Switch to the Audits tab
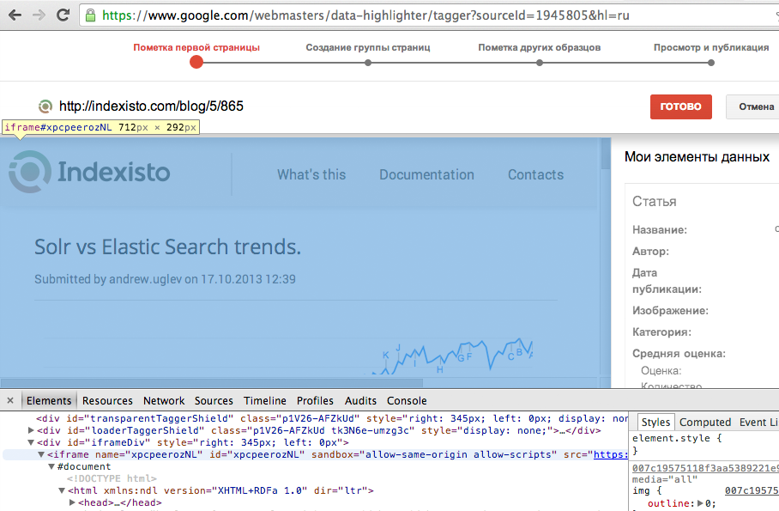This screenshot has width=779, height=511. (x=360, y=400)
